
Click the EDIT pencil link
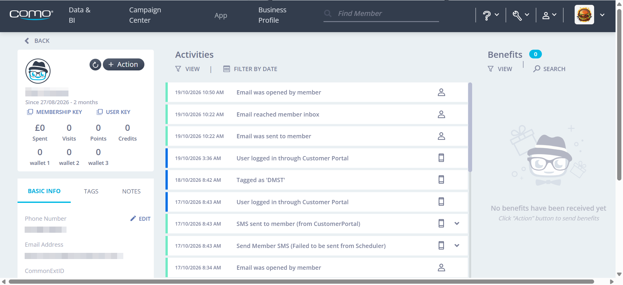coord(140,219)
